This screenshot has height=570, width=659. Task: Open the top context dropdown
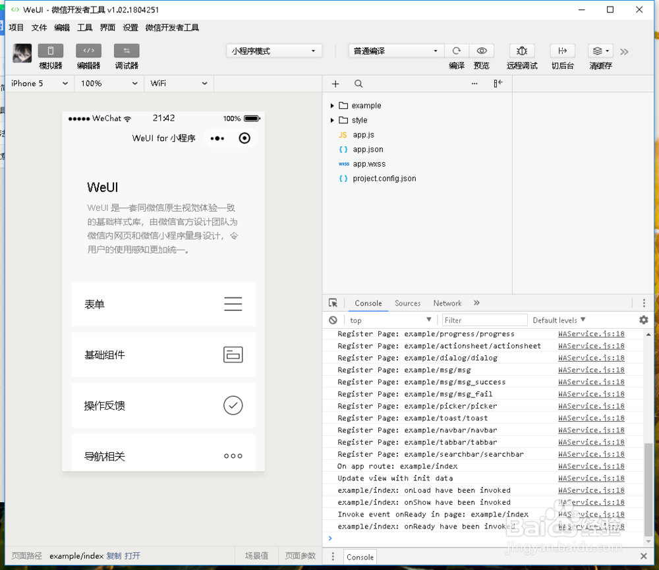point(390,320)
